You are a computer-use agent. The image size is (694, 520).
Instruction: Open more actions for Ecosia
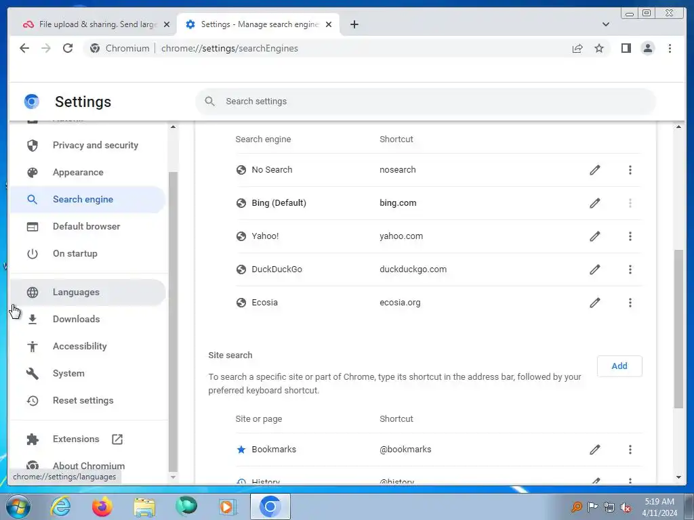click(x=630, y=303)
